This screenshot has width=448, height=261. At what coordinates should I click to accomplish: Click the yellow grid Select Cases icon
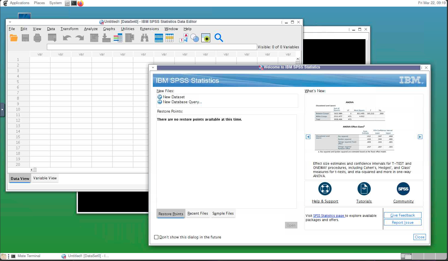169,38
